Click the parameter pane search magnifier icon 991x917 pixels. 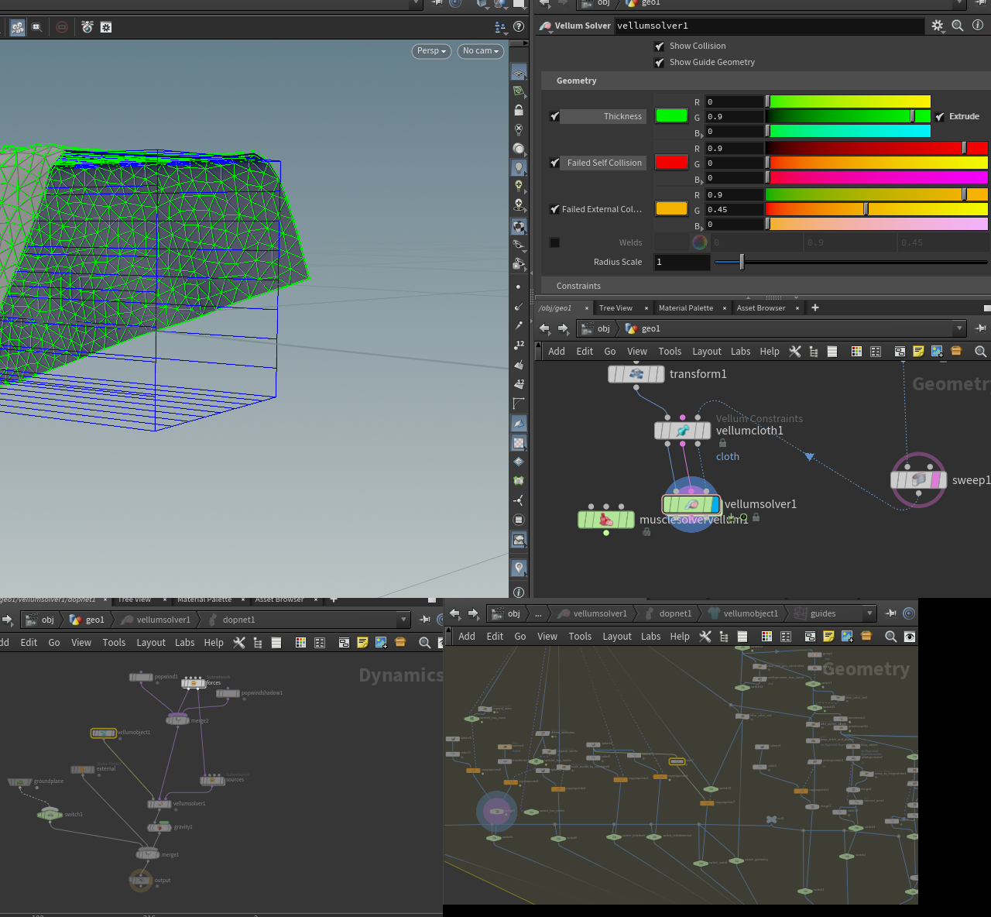click(x=958, y=26)
